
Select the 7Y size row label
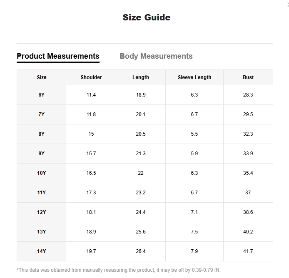coord(42,114)
